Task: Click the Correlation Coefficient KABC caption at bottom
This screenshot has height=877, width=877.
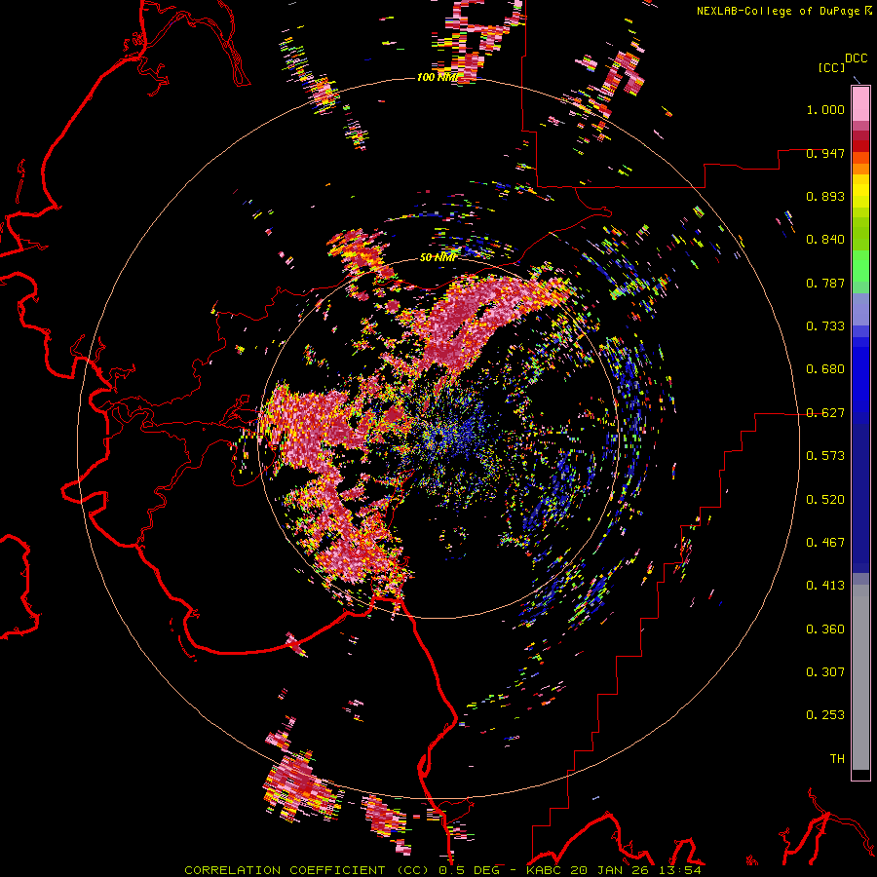Action: coord(442,870)
